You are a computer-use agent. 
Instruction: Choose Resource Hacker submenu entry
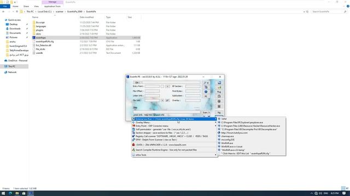252,126
